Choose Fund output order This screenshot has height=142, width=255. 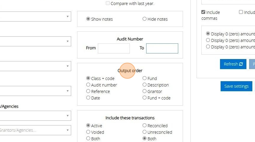click(x=145, y=78)
